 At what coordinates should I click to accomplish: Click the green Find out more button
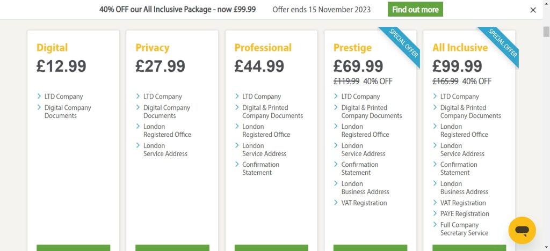[x=415, y=10]
